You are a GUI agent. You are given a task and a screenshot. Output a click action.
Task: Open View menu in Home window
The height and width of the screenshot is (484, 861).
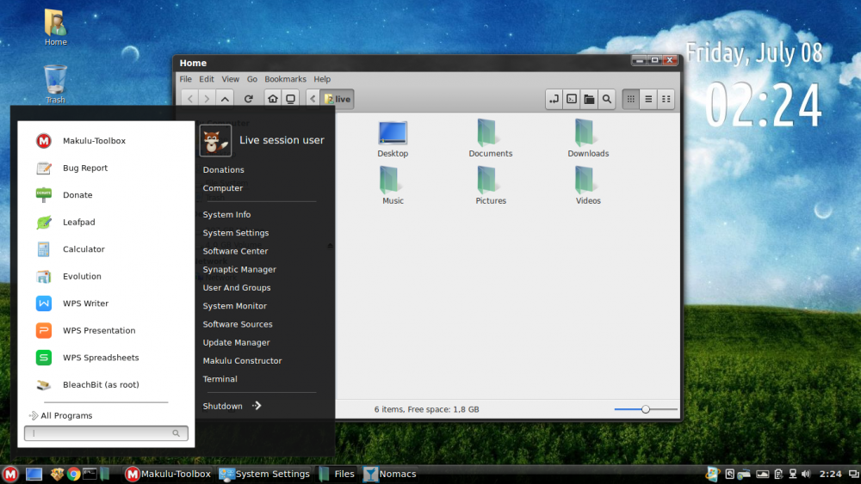point(230,79)
